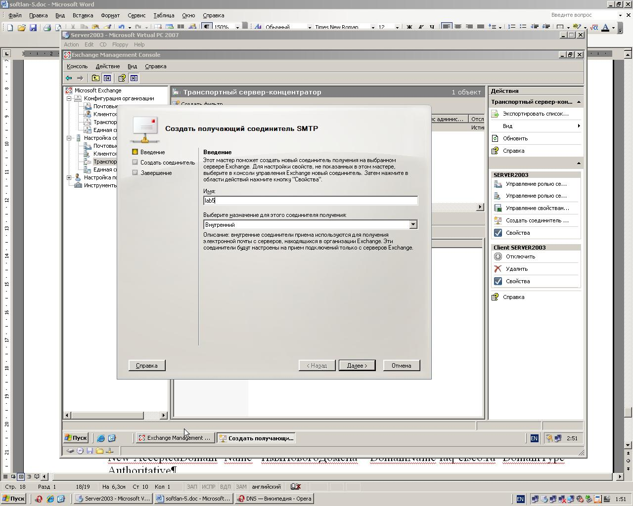633x506 pixels.
Task: Click the Отмена wizard button
Action: tap(402, 366)
